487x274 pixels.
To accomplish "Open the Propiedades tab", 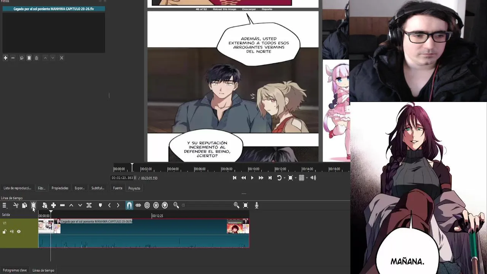I will 60,188.
